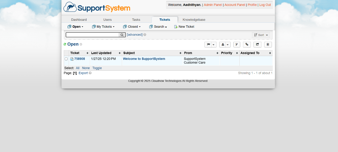Click the trash delete tickets icon
The image size is (338, 152).
coord(268,45)
